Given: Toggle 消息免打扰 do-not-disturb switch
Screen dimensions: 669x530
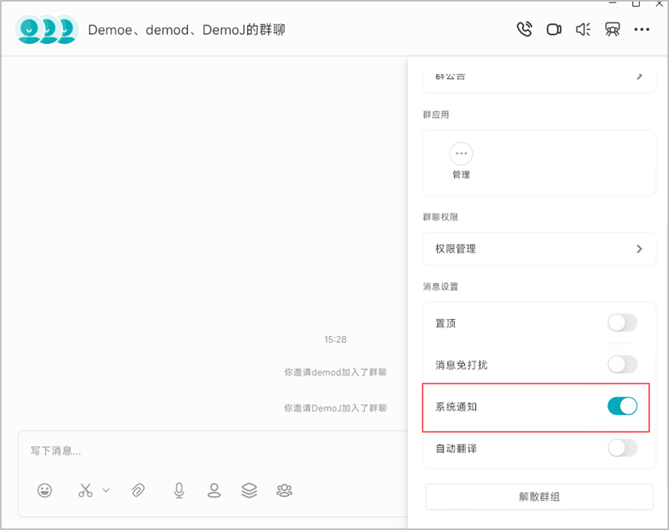Looking at the screenshot, I should coord(623,364).
